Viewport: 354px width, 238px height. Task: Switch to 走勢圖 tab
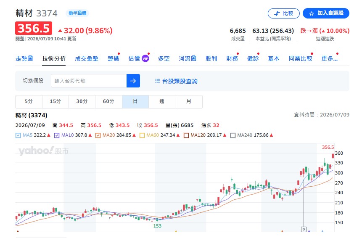point(24,58)
